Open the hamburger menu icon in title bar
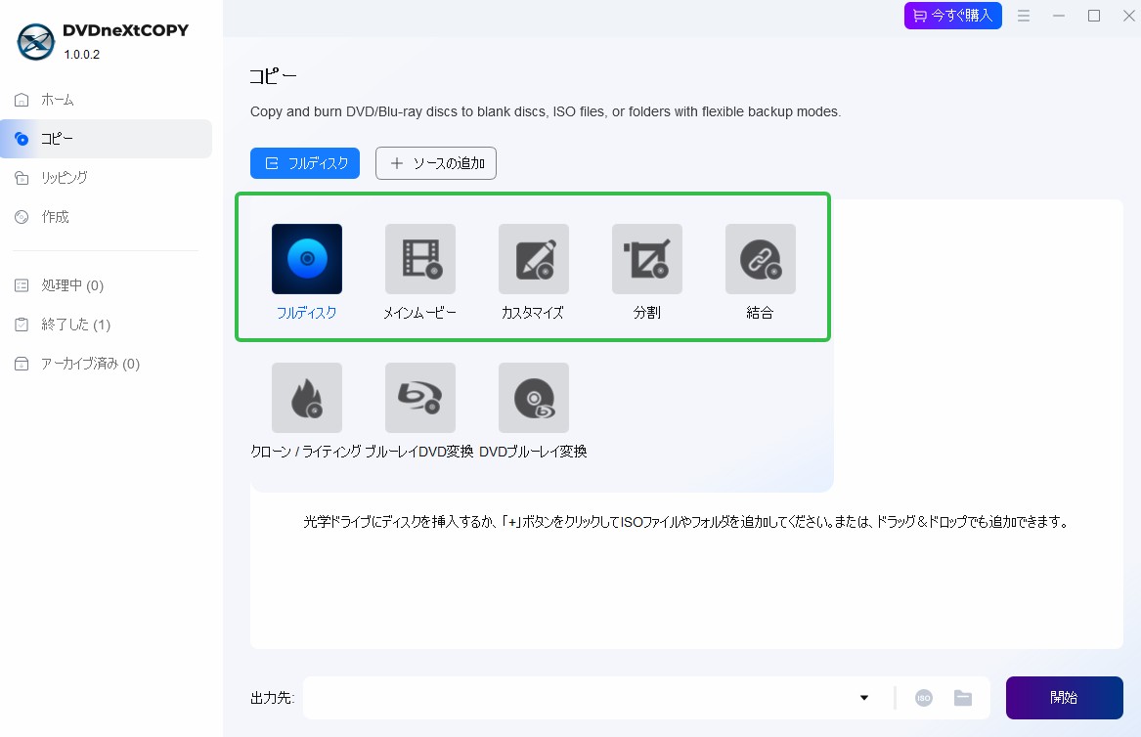 pyautogui.click(x=1023, y=16)
